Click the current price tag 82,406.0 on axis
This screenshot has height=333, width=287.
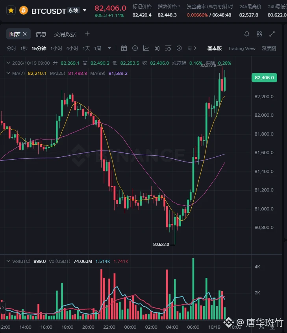(264, 78)
